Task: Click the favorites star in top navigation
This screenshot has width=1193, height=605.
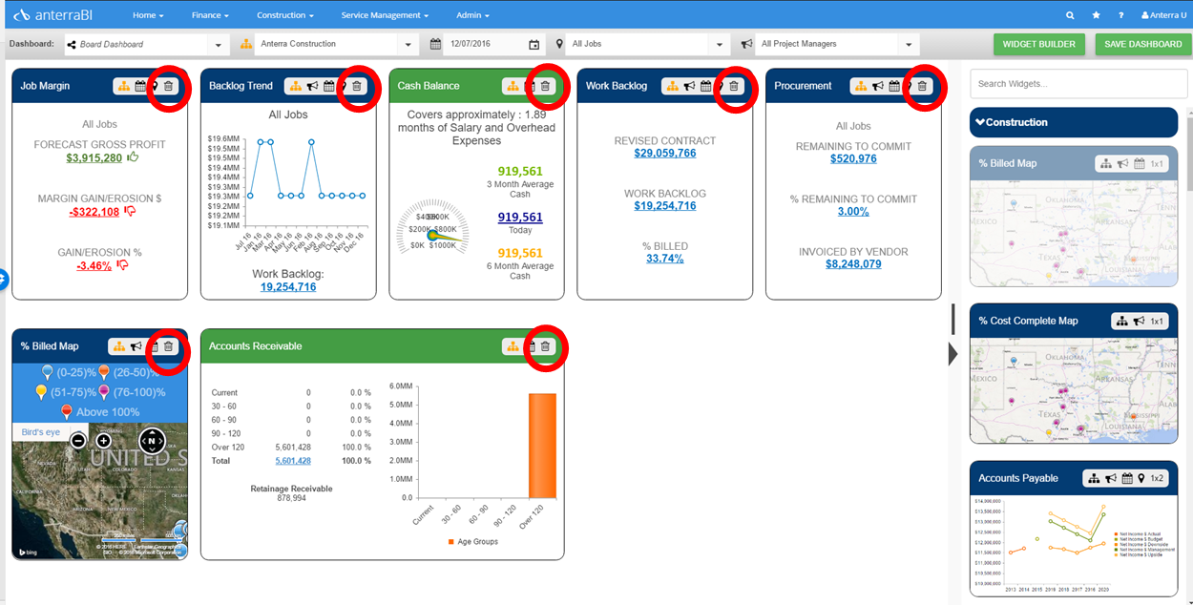Action: (1096, 15)
